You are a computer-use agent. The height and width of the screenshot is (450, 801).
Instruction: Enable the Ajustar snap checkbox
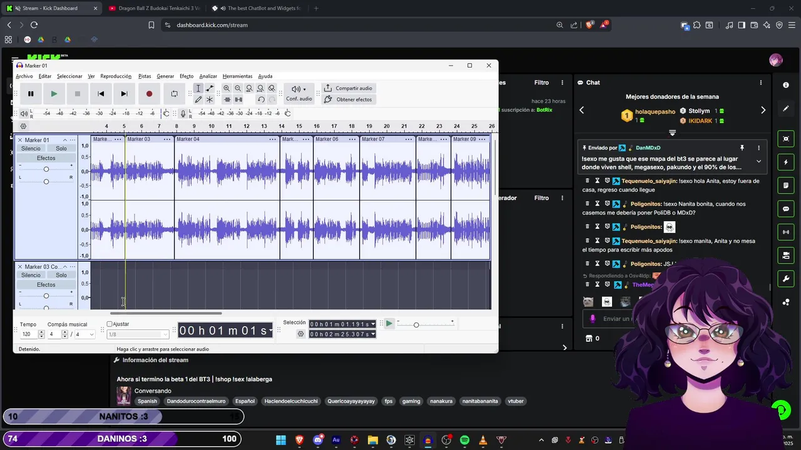click(110, 324)
